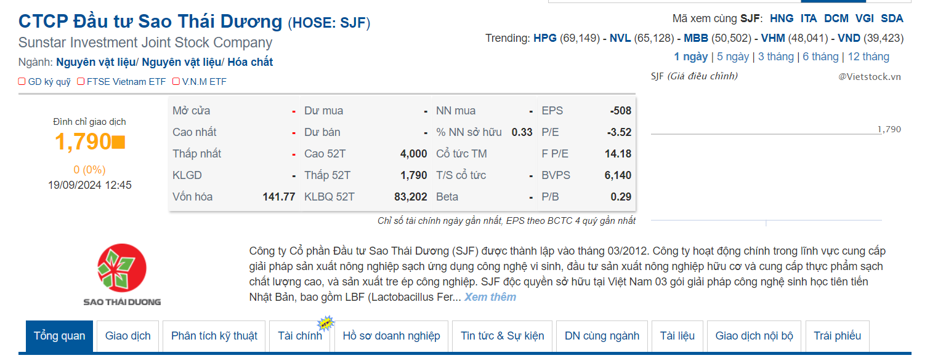Expand company description with Xem thêm
This screenshot has height=358, width=930.
pyautogui.click(x=490, y=297)
